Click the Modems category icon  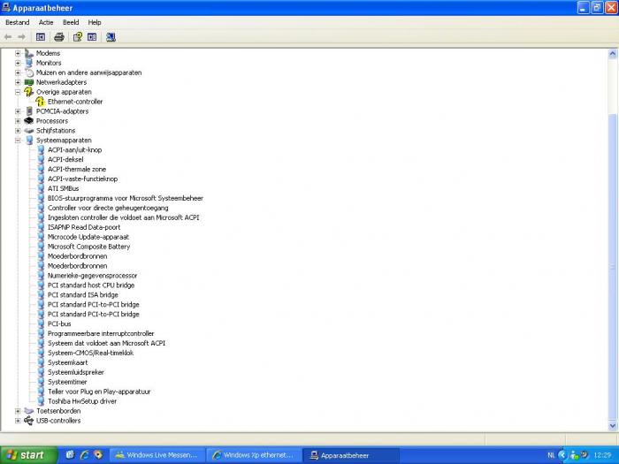tap(29, 53)
